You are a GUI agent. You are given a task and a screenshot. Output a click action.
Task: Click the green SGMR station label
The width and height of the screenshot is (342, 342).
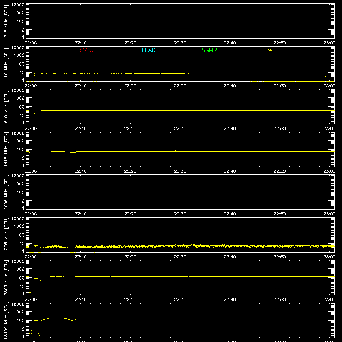click(209, 50)
